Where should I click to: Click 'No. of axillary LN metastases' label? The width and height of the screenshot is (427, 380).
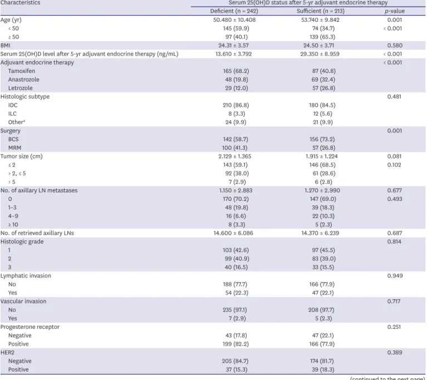tap(39, 190)
